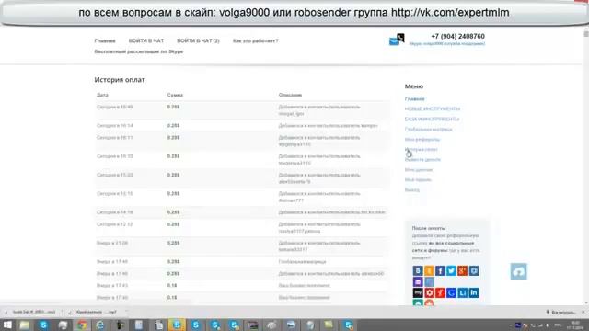
Task: Click the phone number +7 (904) 2408760
Action: (x=457, y=37)
